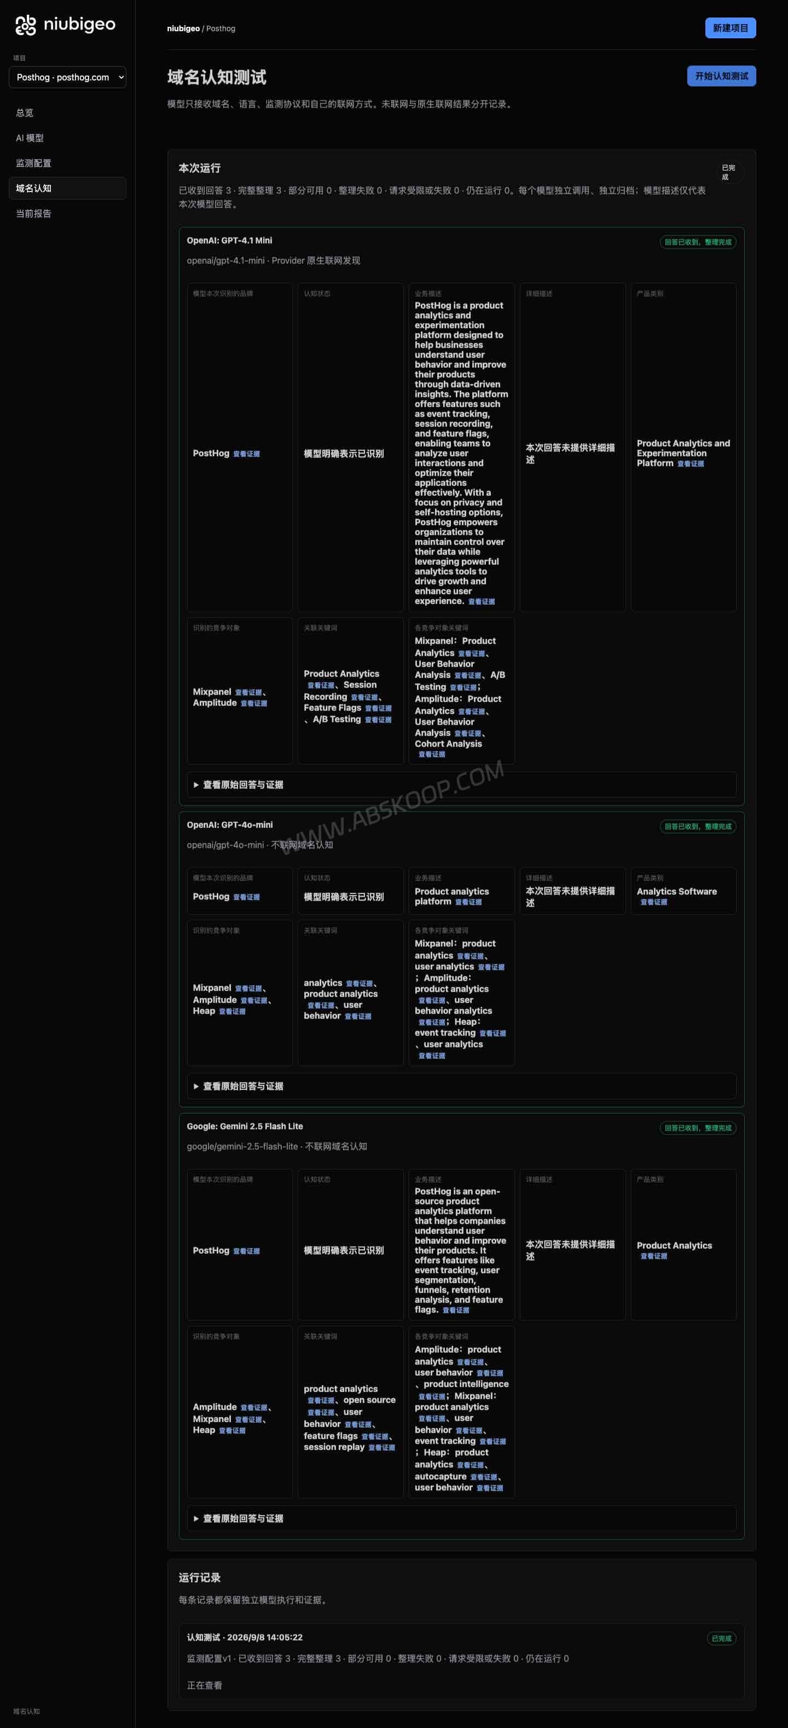Image resolution: width=788 pixels, height=1728 pixels.
Task: View evidence for Gemini's PostHog business description
Action: click(456, 1310)
